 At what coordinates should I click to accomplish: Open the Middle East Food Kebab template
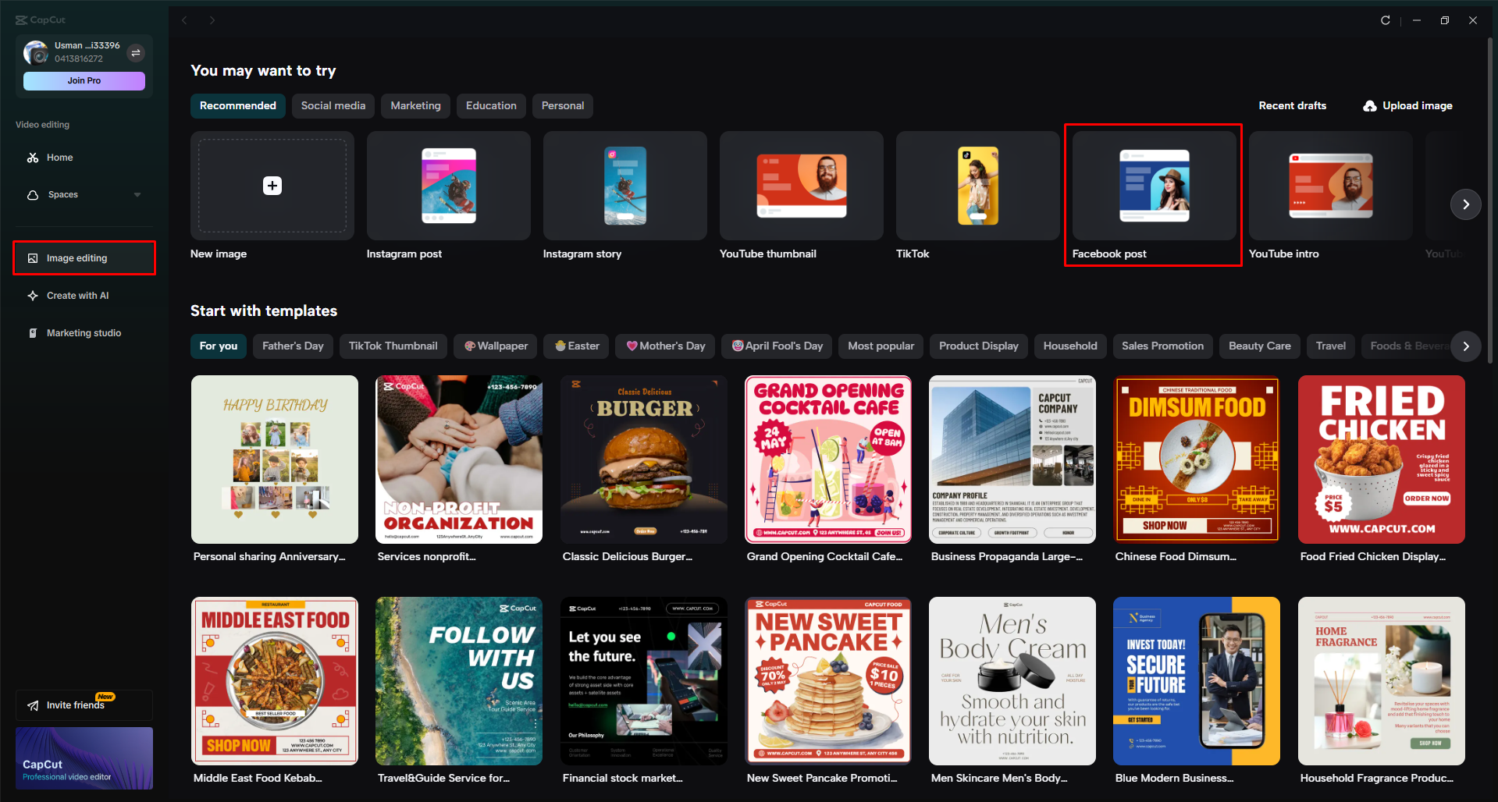click(x=275, y=681)
